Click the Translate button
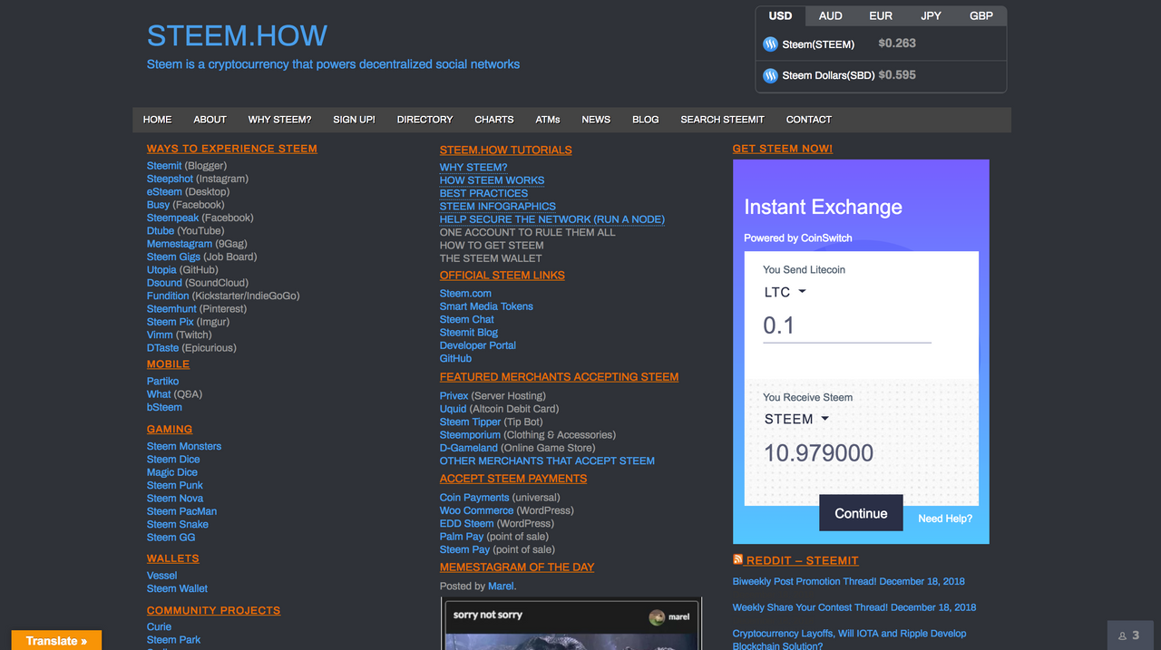 tap(56, 640)
